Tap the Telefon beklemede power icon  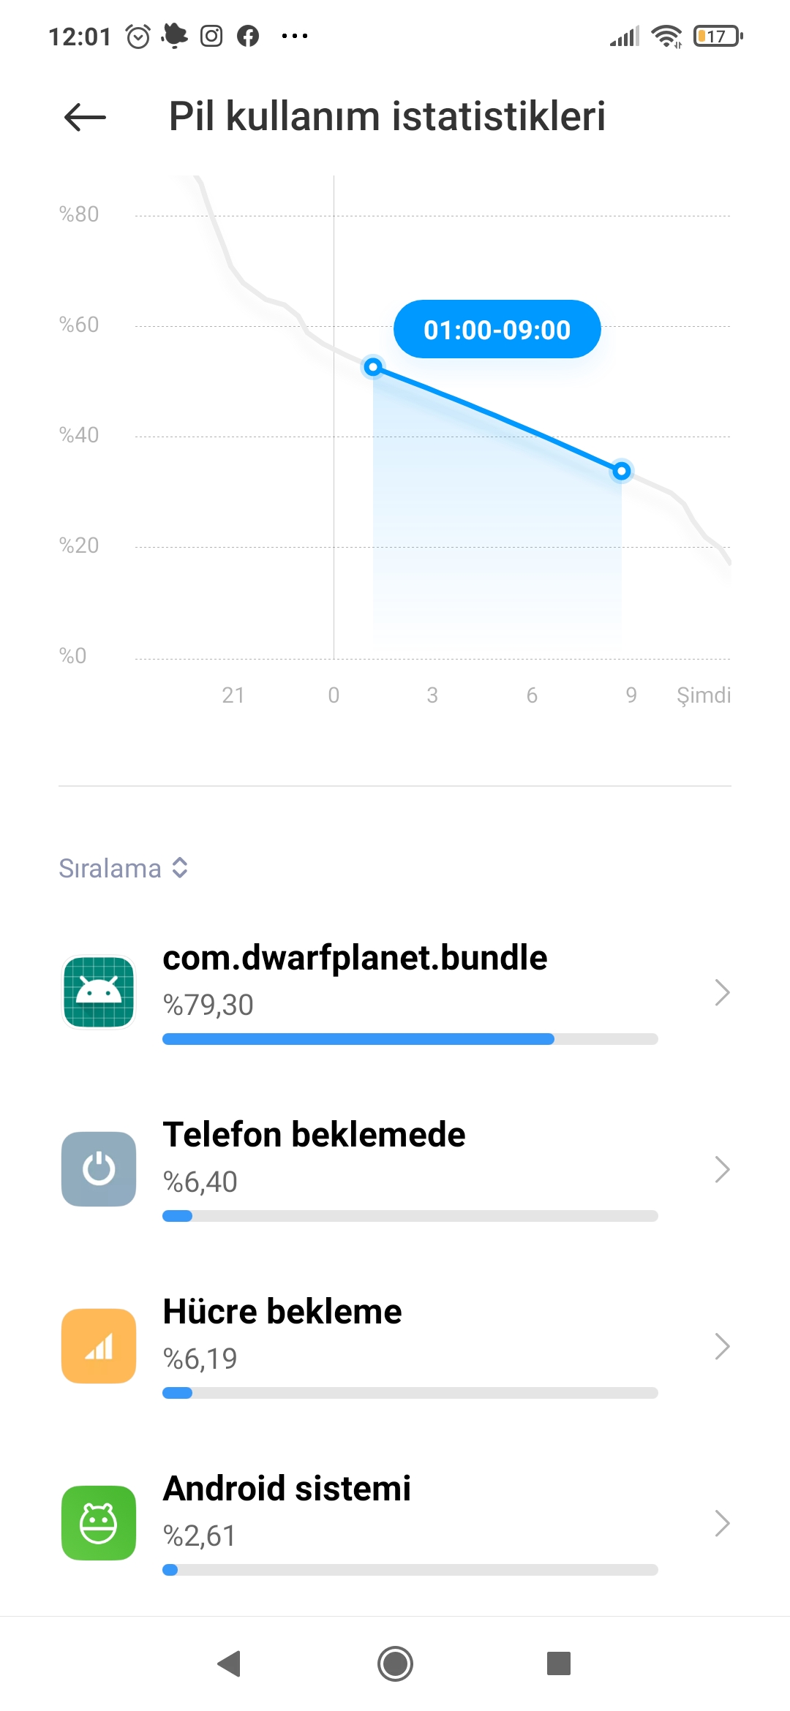[99, 1168]
